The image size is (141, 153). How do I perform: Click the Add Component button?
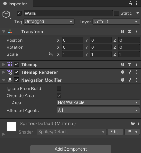click(x=71, y=149)
